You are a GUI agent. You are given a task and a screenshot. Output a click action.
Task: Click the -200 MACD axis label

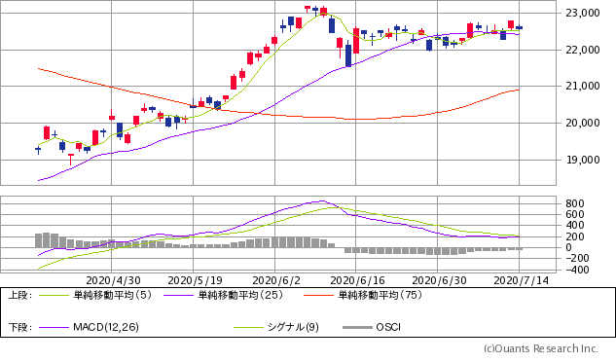(x=577, y=259)
